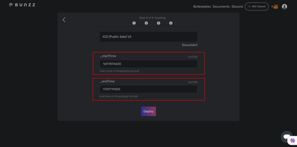
Task: Jump to step 2 circle
Action: coord(146,23)
